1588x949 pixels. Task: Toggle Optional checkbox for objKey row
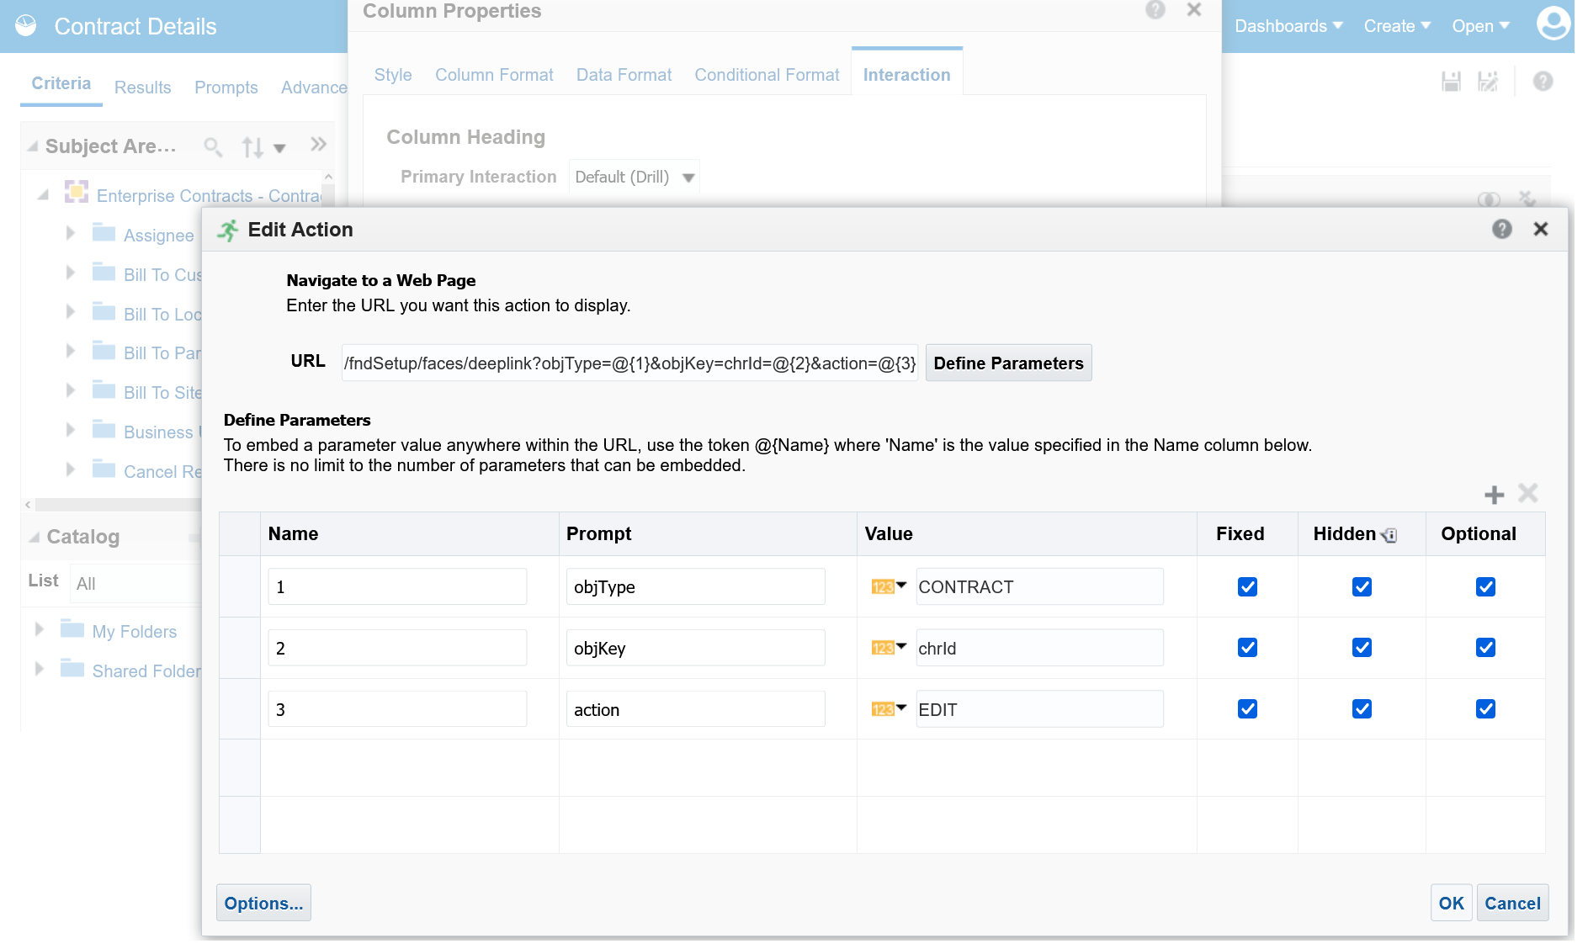point(1485,648)
